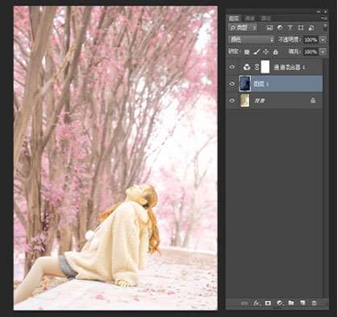Click the link layers chain icon
The width and height of the screenshot is (338, 317).
coord(244,303)
